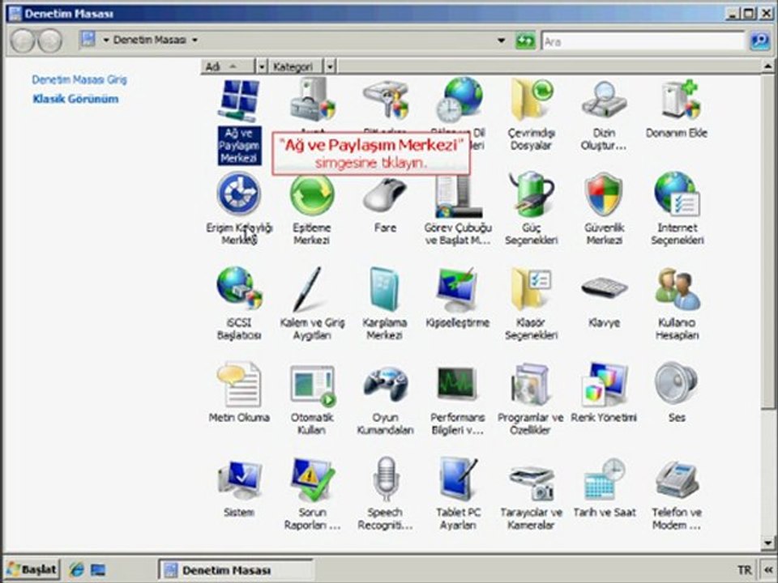This screenshot has width=778, height=583.
Task: Expand hidden tray icons chevron
Action: pyautogui.click(x=769, y=570)
